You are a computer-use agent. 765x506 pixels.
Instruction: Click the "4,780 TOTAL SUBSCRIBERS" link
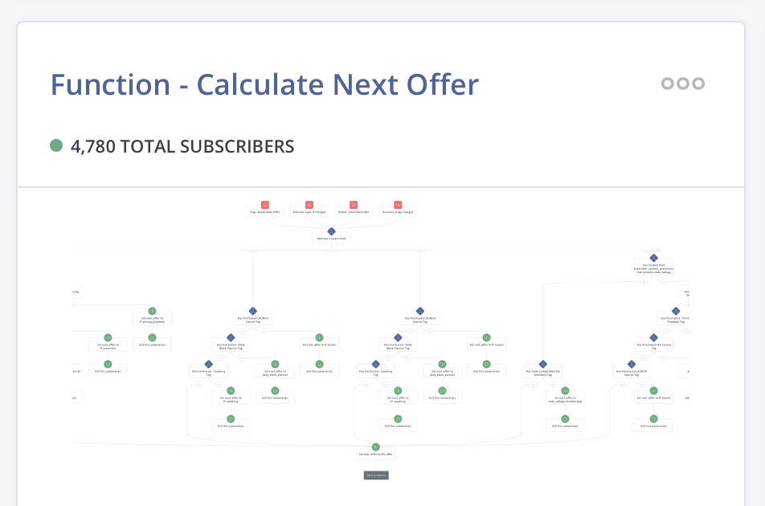(182, 146)
